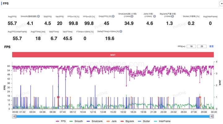The image size is (223, 124).
Task: Select the red label1 bar
Action: 113,55
